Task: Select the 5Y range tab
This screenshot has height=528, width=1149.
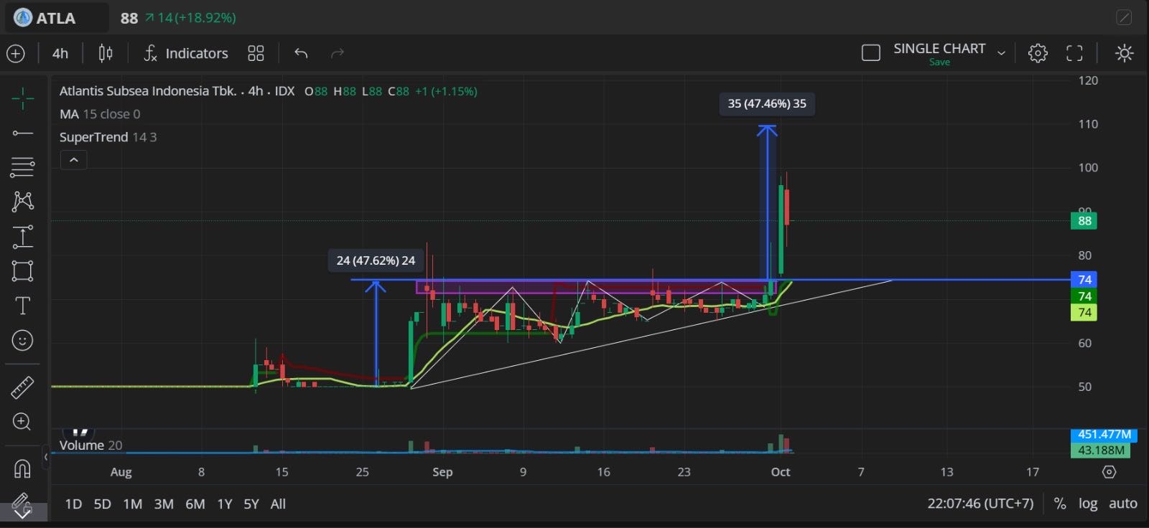Action: click(251, 504)
